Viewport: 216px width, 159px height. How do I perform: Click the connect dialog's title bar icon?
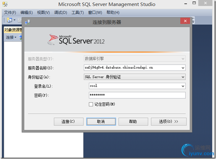[28, 22]
